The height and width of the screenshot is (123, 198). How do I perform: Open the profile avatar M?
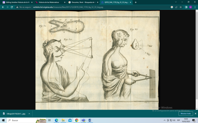click(191, 7)
